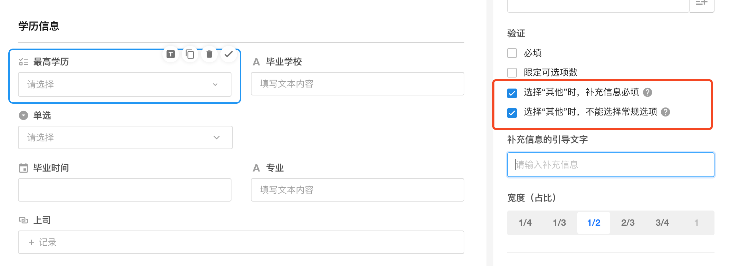Click help icon next to 不能选择常规选项
This screenshot has height=266, width=729.
point(665,112)
